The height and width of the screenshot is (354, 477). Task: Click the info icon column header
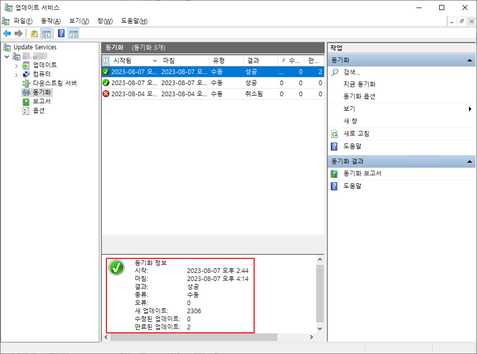(106, 61)
